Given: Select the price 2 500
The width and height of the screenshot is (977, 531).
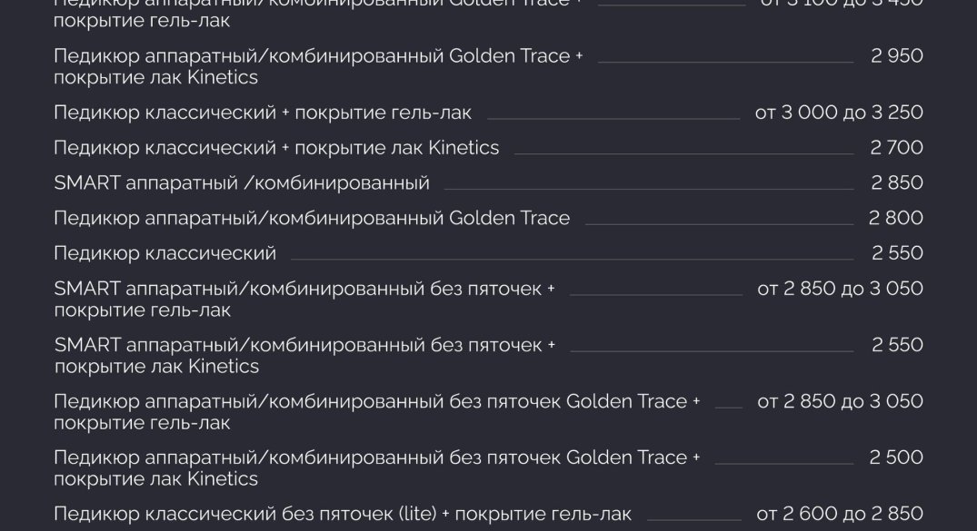Looking at the screenshot, I should [x=896, y=457].
